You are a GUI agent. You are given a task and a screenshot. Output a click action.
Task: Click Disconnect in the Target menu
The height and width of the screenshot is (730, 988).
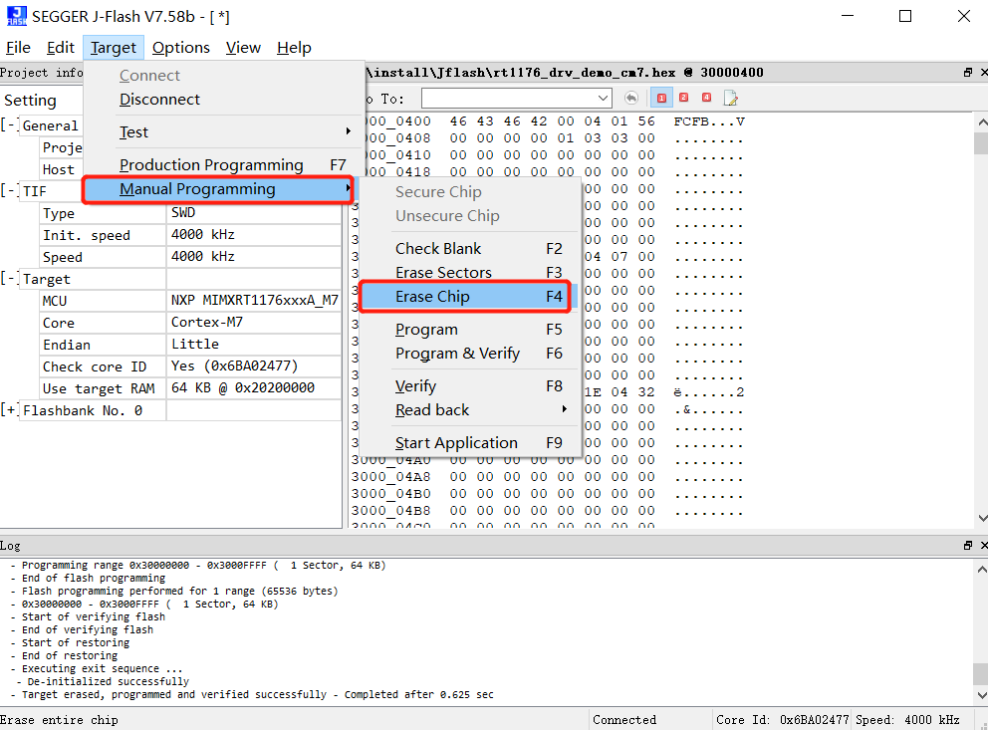coord(159,100)
